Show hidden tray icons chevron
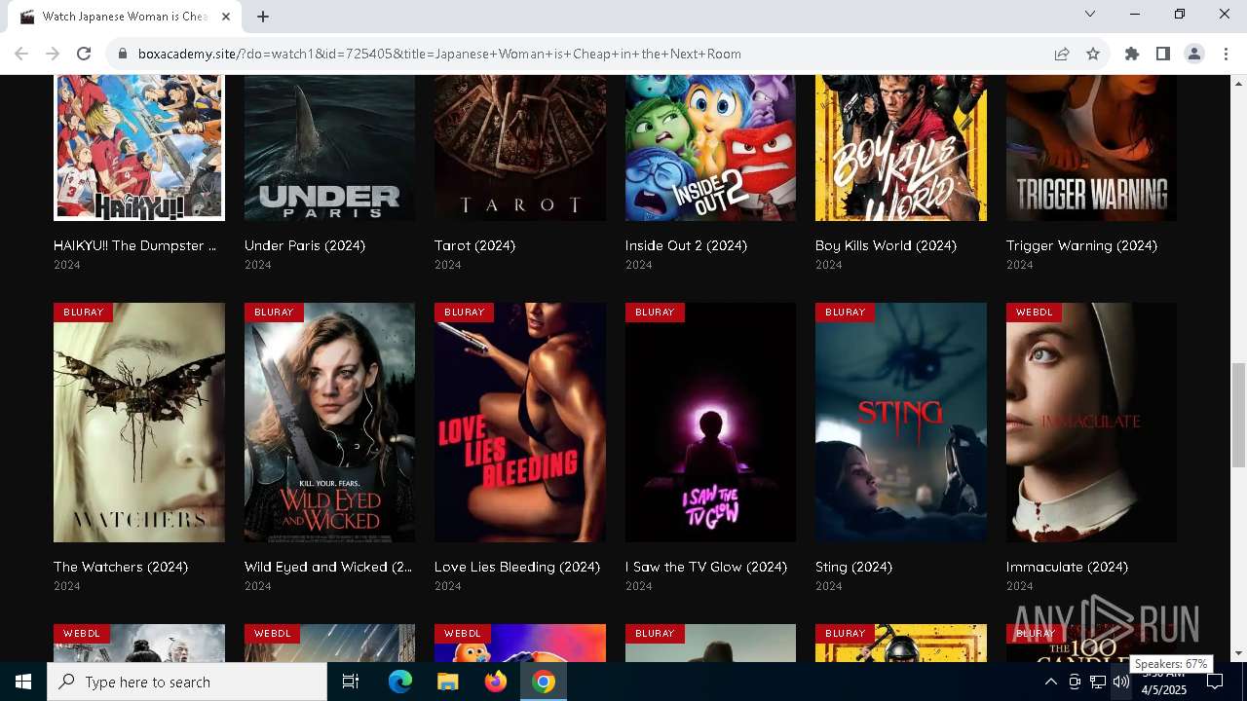The image size is (1247, 701). click(x=1051, y=683)
